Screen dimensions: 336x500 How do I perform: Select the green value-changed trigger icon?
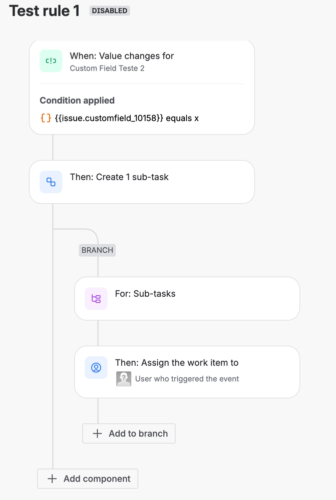pyautogui.click(x=51, y=61)
